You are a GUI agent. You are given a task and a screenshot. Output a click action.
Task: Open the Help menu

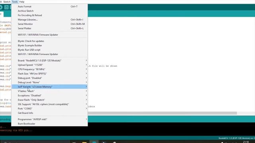(22, 2)
